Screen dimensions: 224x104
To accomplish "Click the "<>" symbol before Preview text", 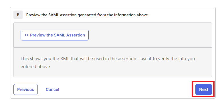I will point(26,35).
